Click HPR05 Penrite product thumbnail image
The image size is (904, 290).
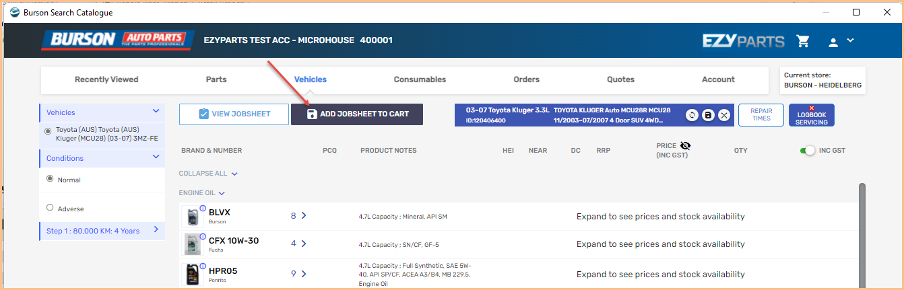[193, 275]
